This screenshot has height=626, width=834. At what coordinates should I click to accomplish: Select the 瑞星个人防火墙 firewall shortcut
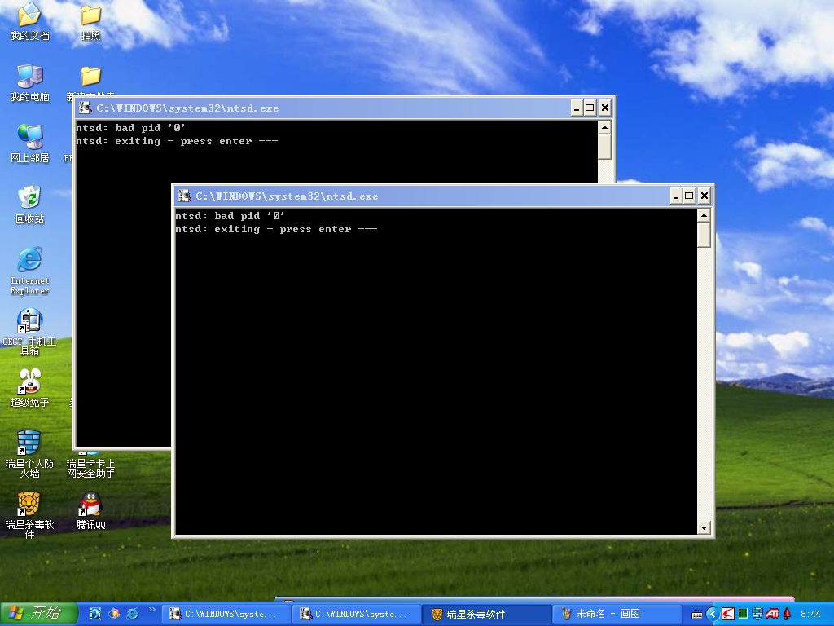click(x=30, y=453)
